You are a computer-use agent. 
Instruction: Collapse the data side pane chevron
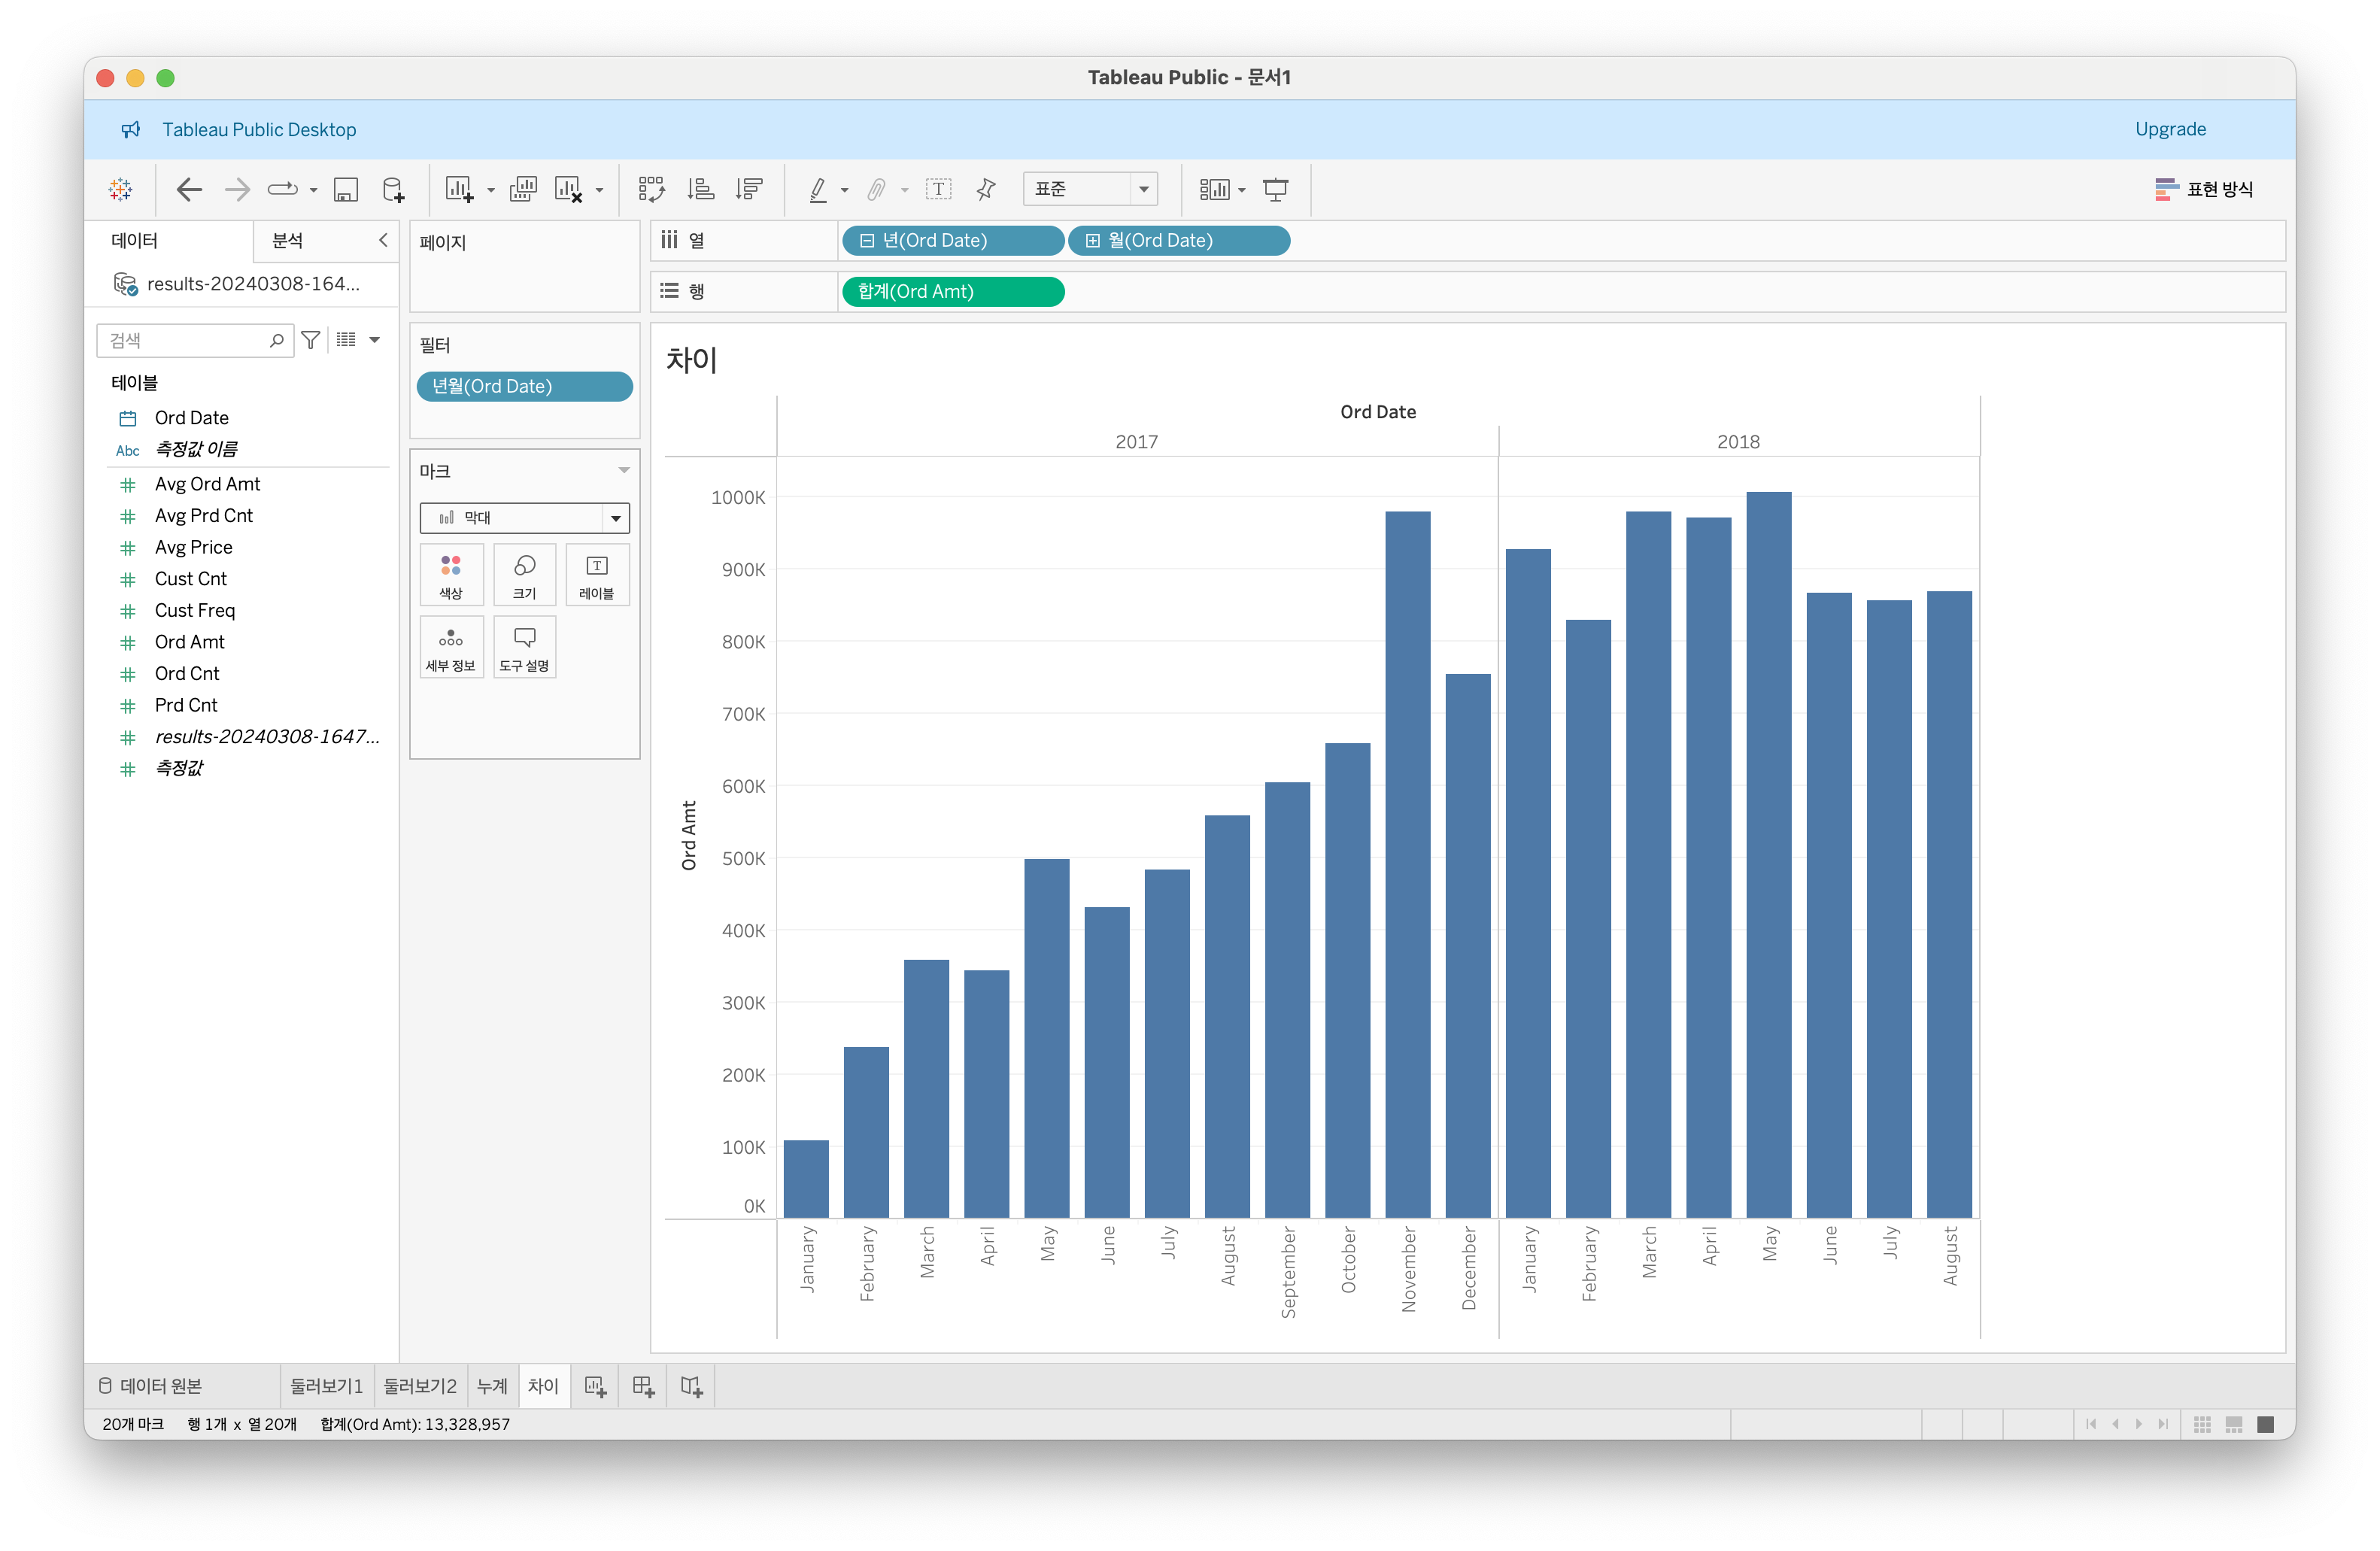click(383, 240)
